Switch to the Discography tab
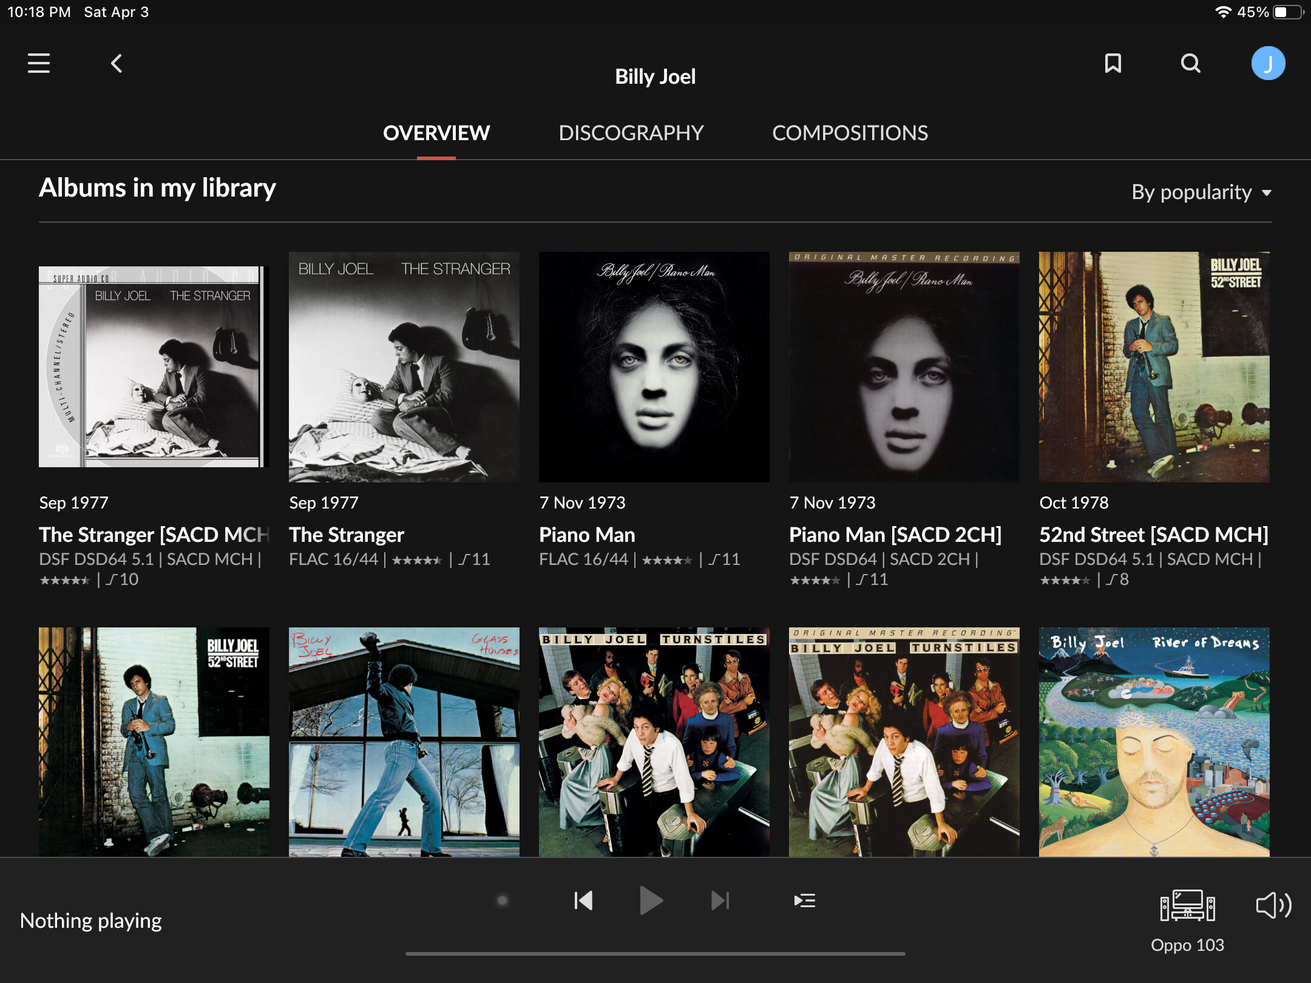This screenshot has height=983, width=1311. click(631, 133)
